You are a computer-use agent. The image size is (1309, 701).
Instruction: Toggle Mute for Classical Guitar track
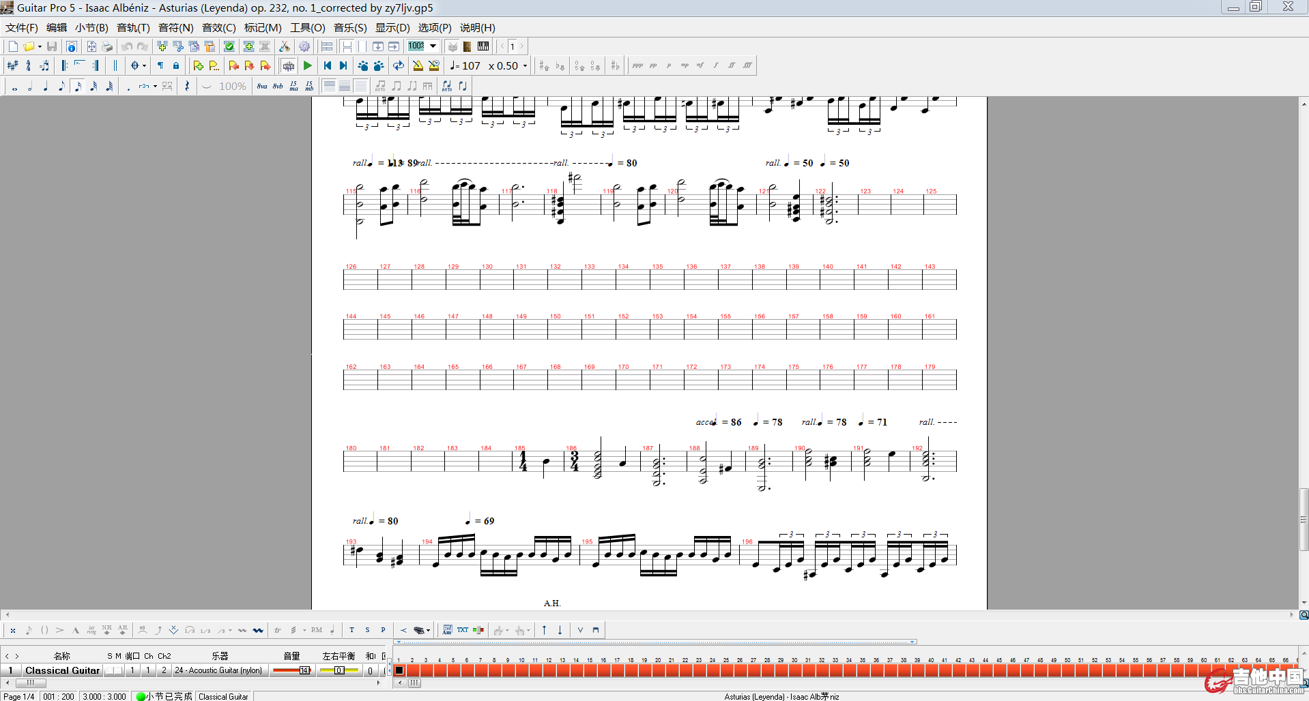[119, 670]
